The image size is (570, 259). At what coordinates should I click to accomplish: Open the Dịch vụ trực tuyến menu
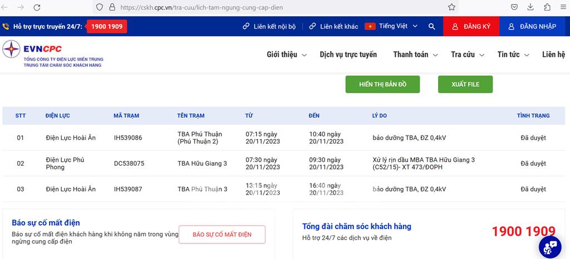coord(348,54)
